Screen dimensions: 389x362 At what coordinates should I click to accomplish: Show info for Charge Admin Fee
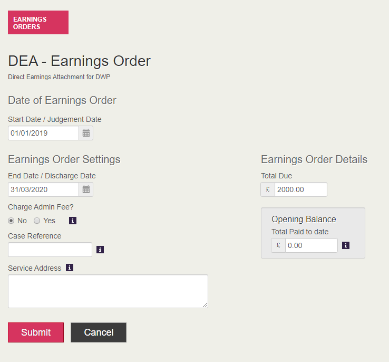click(73, 221)
